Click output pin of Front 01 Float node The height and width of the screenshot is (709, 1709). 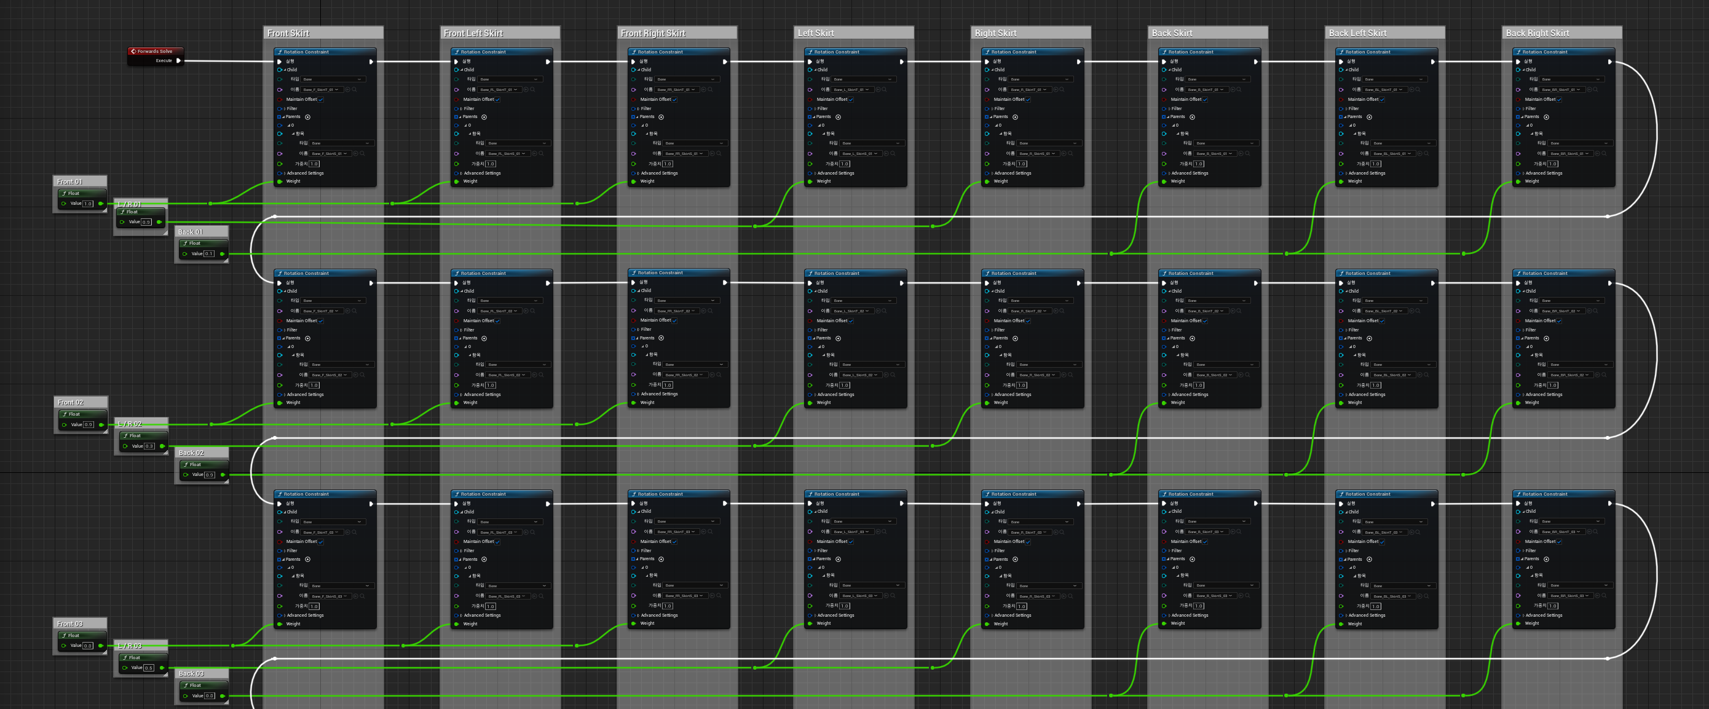tap(101, 203)
